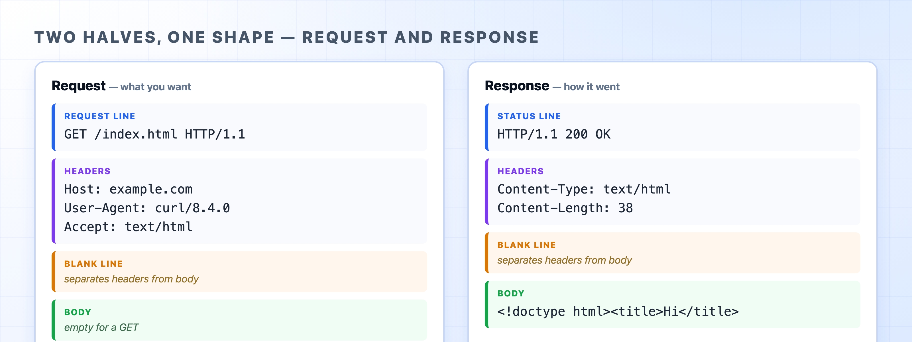The width and height of the screenshot is (912, 342).
Task: Click the 'HEADERS' label in the Request card
Action: (87, 171)
